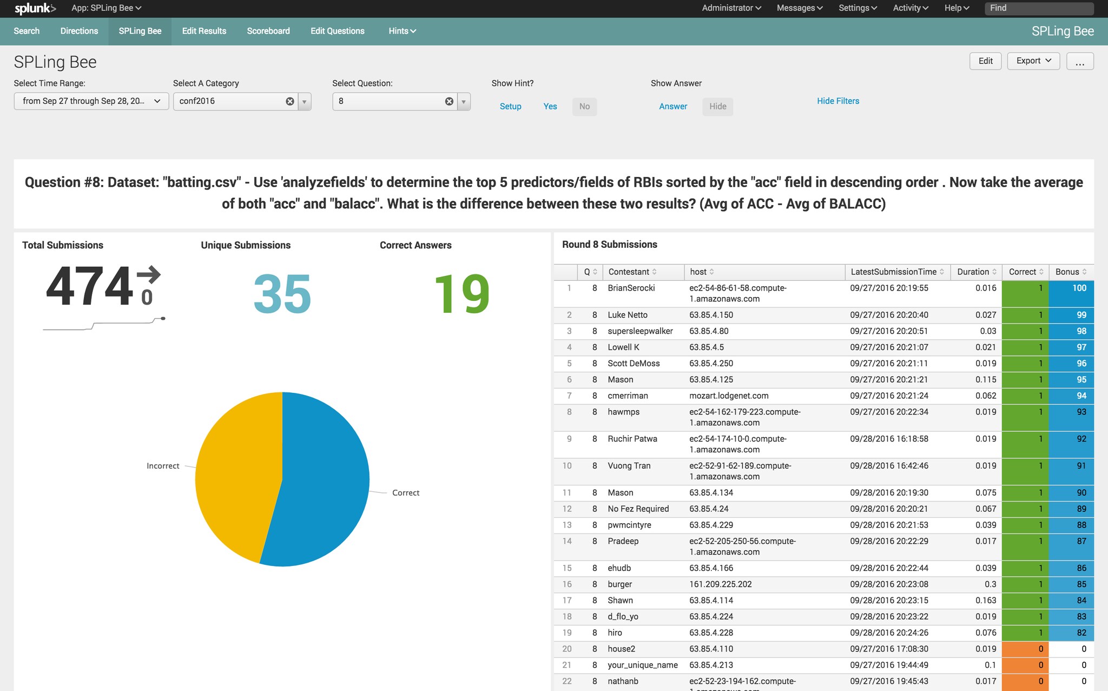
Task: Expand the Select Question dropdown arrow
Action: click(x=464, y=101)
